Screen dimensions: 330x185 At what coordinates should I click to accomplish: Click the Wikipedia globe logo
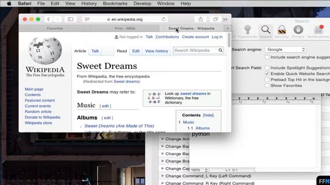(45, 51)
